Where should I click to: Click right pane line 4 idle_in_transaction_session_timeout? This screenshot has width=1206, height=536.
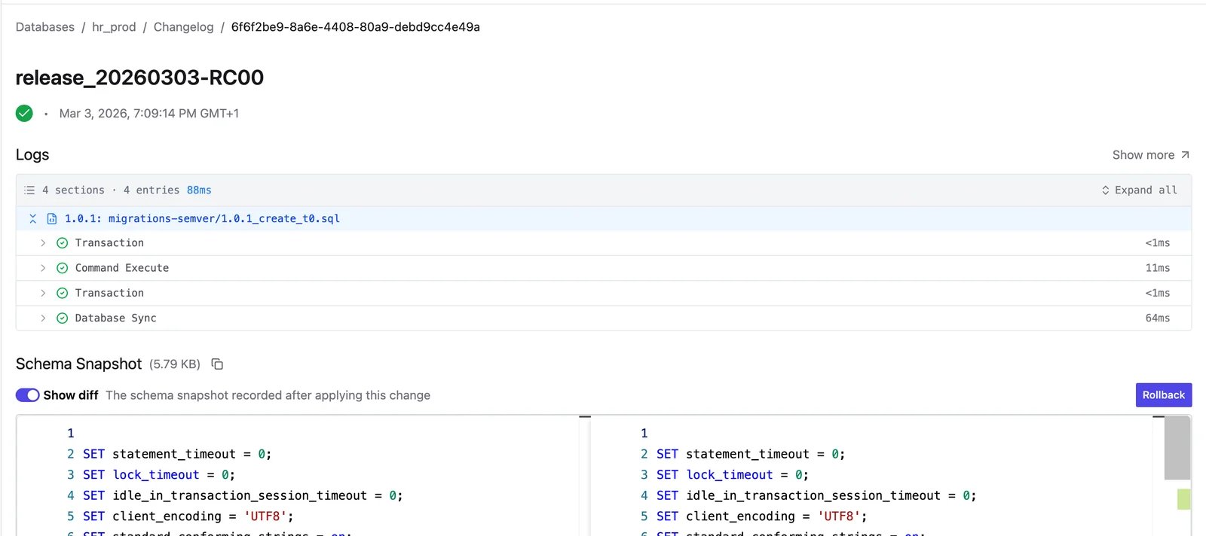[816, 495]
